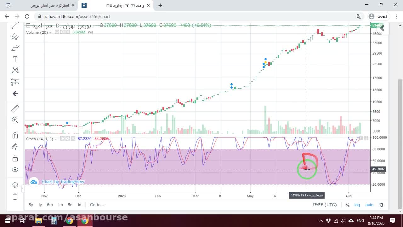Image resolution: width=403 pixels, height=227 pixels.
Task: Open timezone menu showing (UTC) time
Action: [x=325, y=205]
